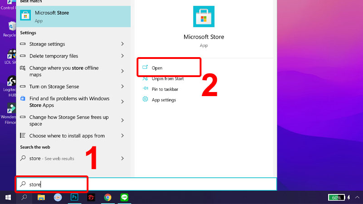Screen dimensions: 363x204
Task: Click the Garena icon in taskbar
Action: (x=91, y=197)
